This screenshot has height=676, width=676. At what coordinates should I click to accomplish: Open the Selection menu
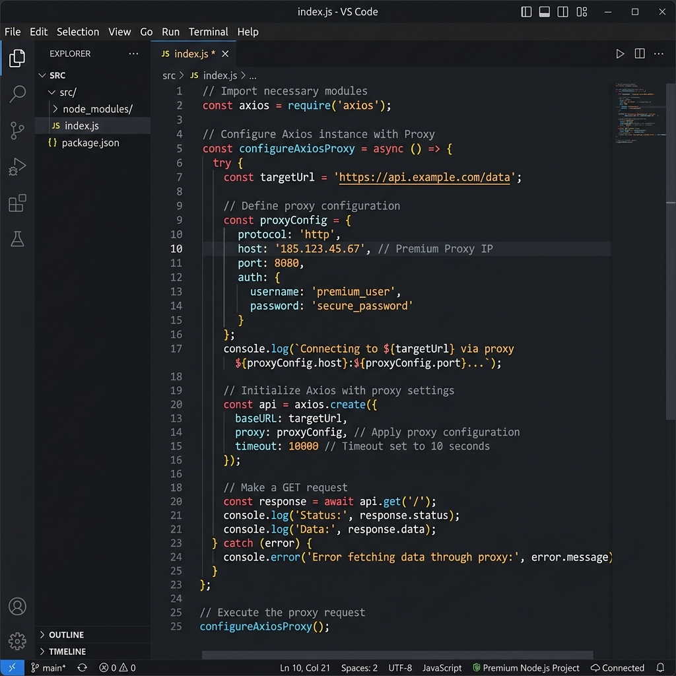tap(78, 32)
